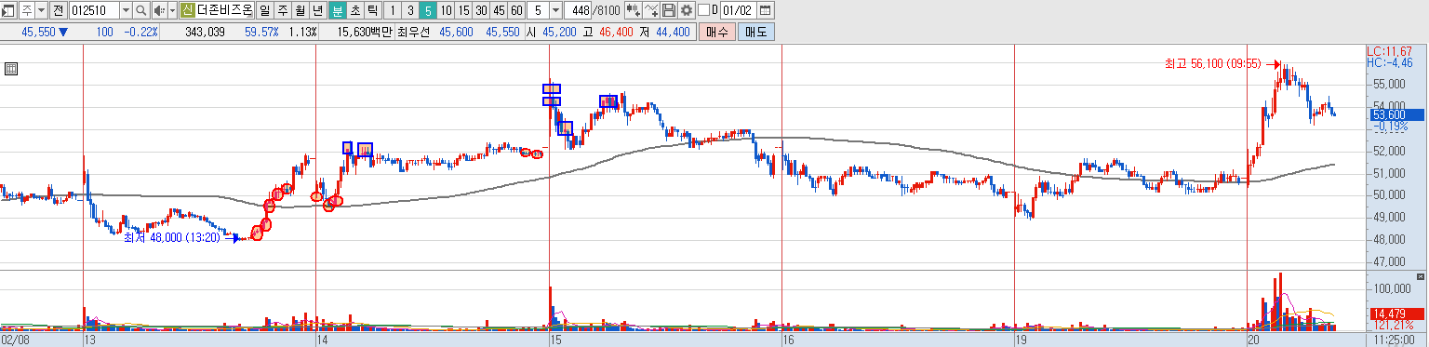Click the 15,630백만 trading value text

[x=365, y=32]
